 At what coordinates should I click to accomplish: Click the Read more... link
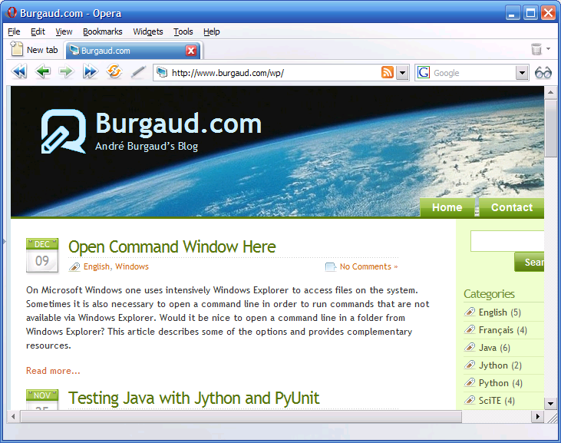(x=53, y=371)
